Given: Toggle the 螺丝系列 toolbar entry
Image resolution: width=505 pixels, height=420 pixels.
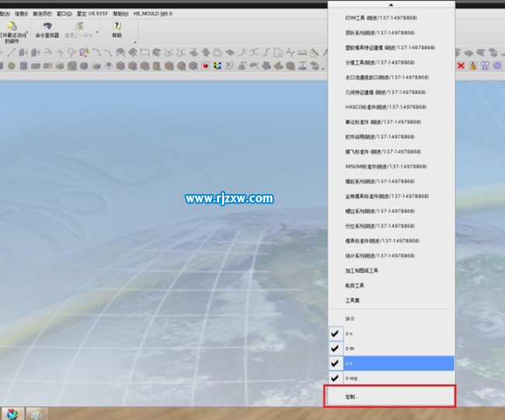Looking at the screenshot, I should 392,211.
